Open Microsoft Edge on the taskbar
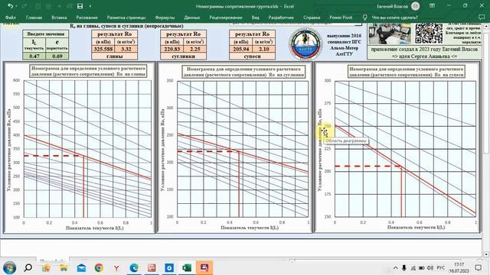Viewport: 490px width, 275px height. pos(134,267)
